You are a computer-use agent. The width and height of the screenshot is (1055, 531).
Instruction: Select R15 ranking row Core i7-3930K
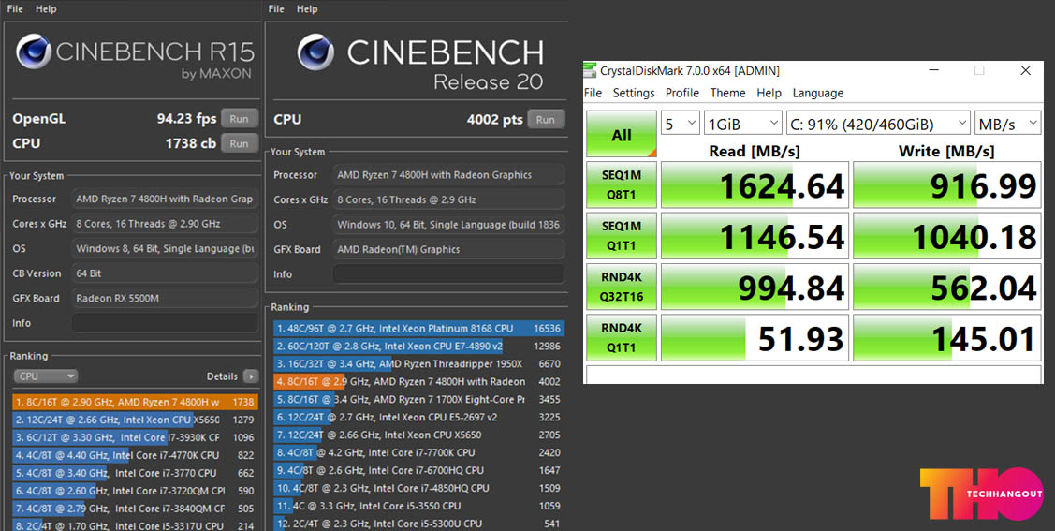tap(135, 437)
